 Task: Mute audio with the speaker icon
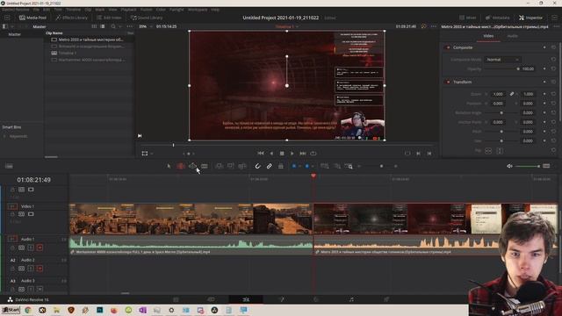pyautogui.click(x=509, y=166)
